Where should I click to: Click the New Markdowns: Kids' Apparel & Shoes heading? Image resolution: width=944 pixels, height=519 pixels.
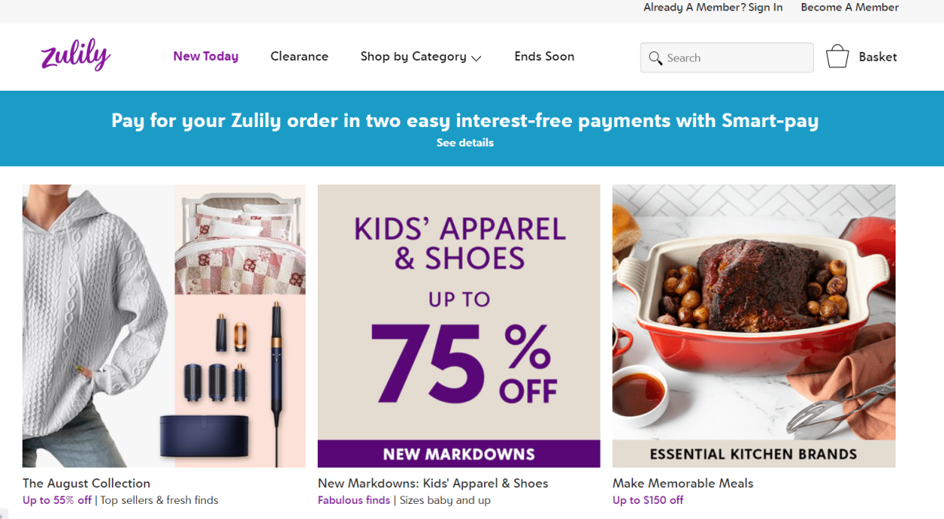433,483
